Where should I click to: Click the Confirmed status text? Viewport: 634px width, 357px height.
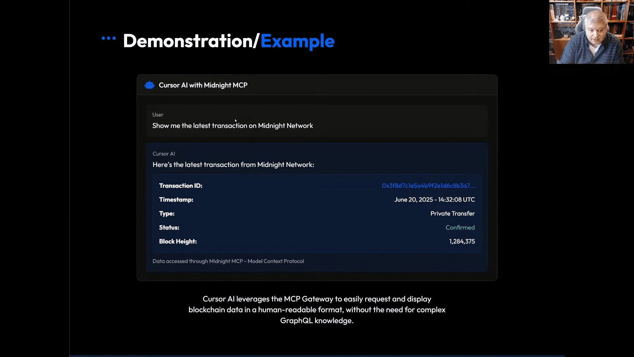coord(460,227)
